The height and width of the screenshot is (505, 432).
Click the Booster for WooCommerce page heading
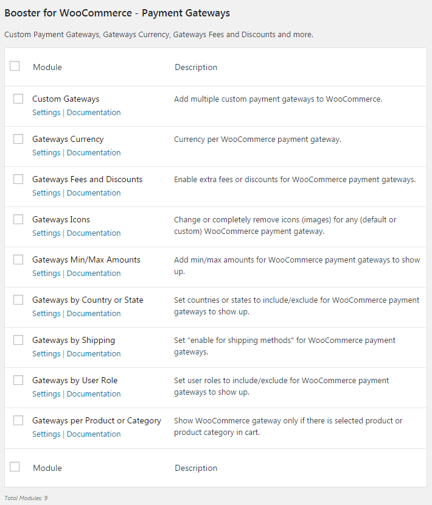(117, 13)
